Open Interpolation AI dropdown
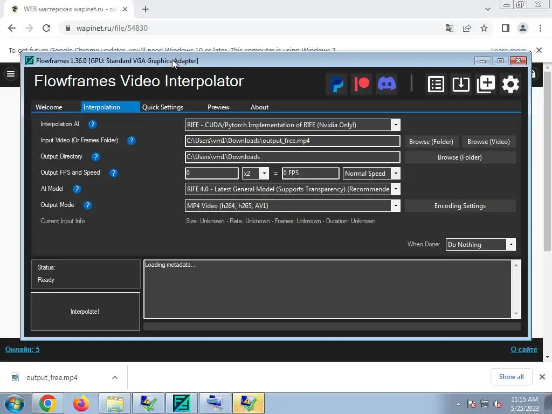The width and height of the screenshot is (552, 414). [396, 125]
